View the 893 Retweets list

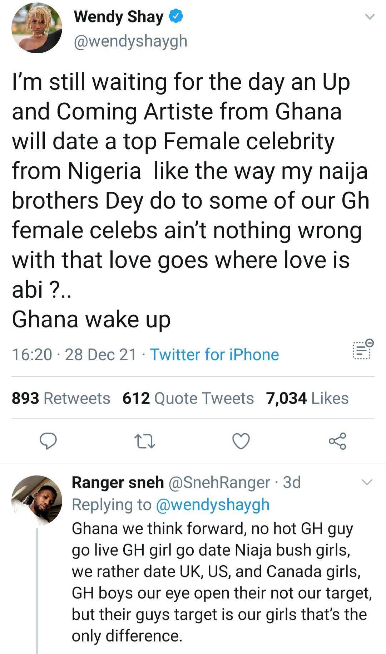61,398
